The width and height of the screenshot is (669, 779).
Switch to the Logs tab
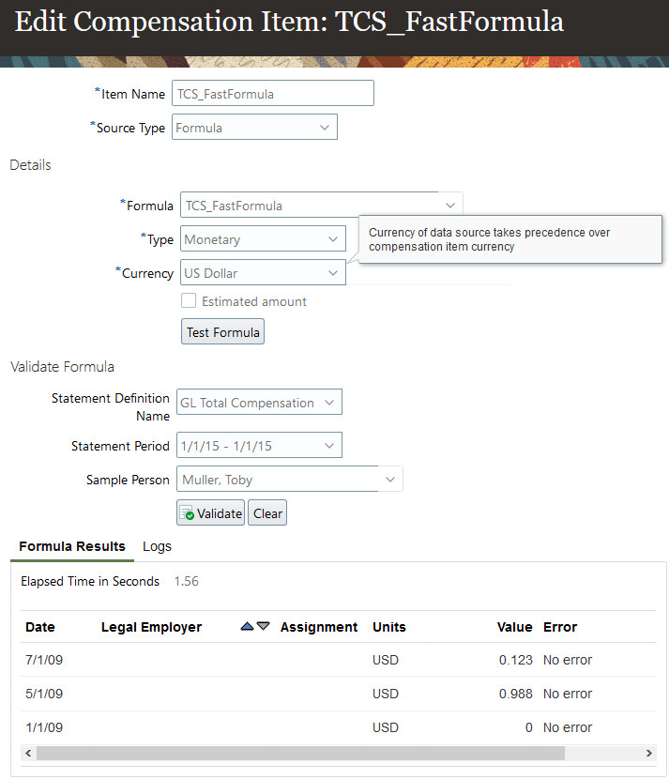[x=157, y=546]
